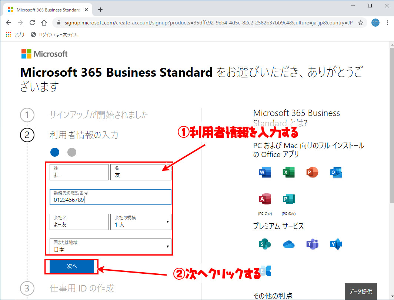
Task: Go back using browser back arrow
Action: (9, 23)
